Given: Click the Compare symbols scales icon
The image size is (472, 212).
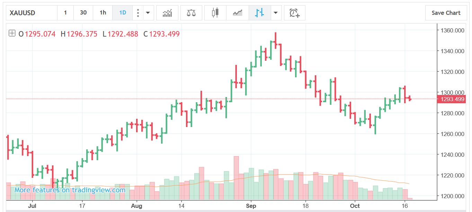Looking at the screenshot, I should 191,13.
